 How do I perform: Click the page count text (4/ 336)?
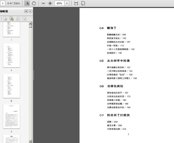(x=14, y=3)
